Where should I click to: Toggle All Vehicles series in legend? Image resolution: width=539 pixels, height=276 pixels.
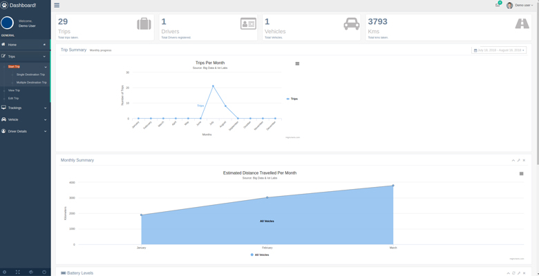coord(260,255)
